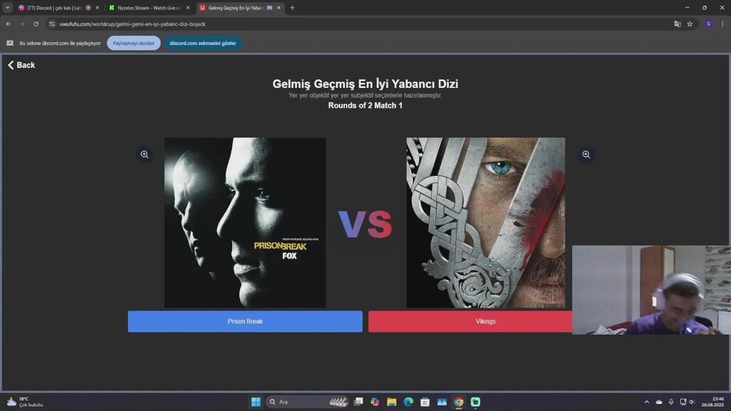Image resolution: width=731 pixels, height=411 pixels.
Task: Open the tab search dropdown
Action: [7, 8]
